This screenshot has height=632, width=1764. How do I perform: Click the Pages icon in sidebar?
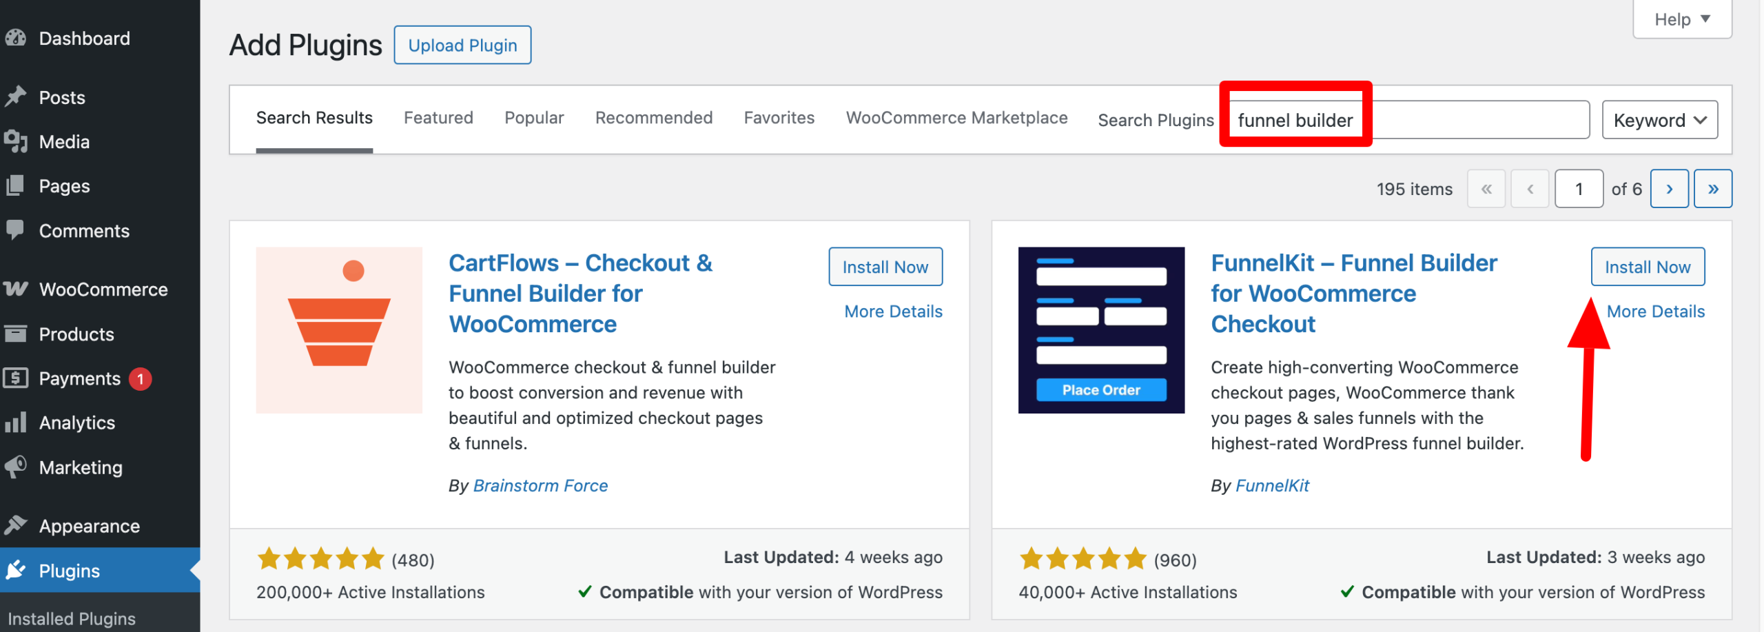point(15,185)
